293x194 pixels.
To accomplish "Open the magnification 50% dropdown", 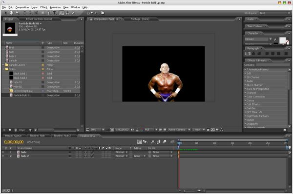I will click(97, 130).
